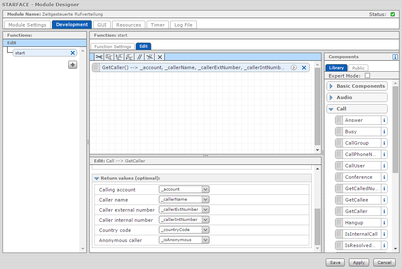Viewport: 402px width, 269px height.
Task: Remove the GetCaller step with its blue X
Action: click(304, 67)
